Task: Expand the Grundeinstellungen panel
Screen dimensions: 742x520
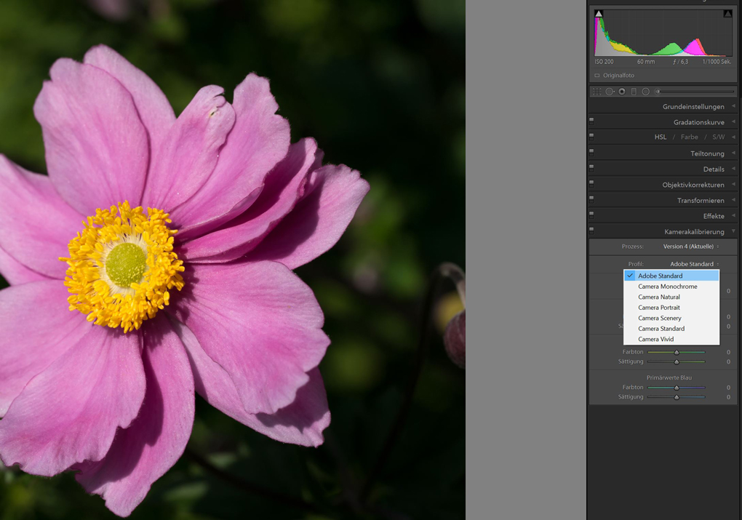Action: [x=693, y=107]
